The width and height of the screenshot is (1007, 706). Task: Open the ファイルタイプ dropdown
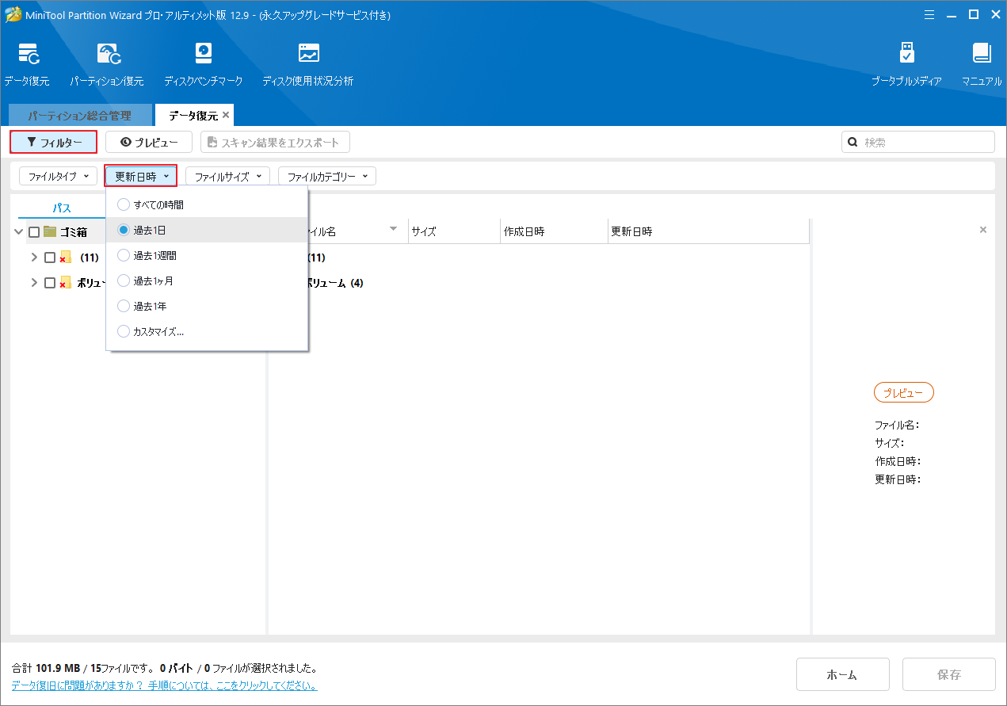click(x=58, y=176)
